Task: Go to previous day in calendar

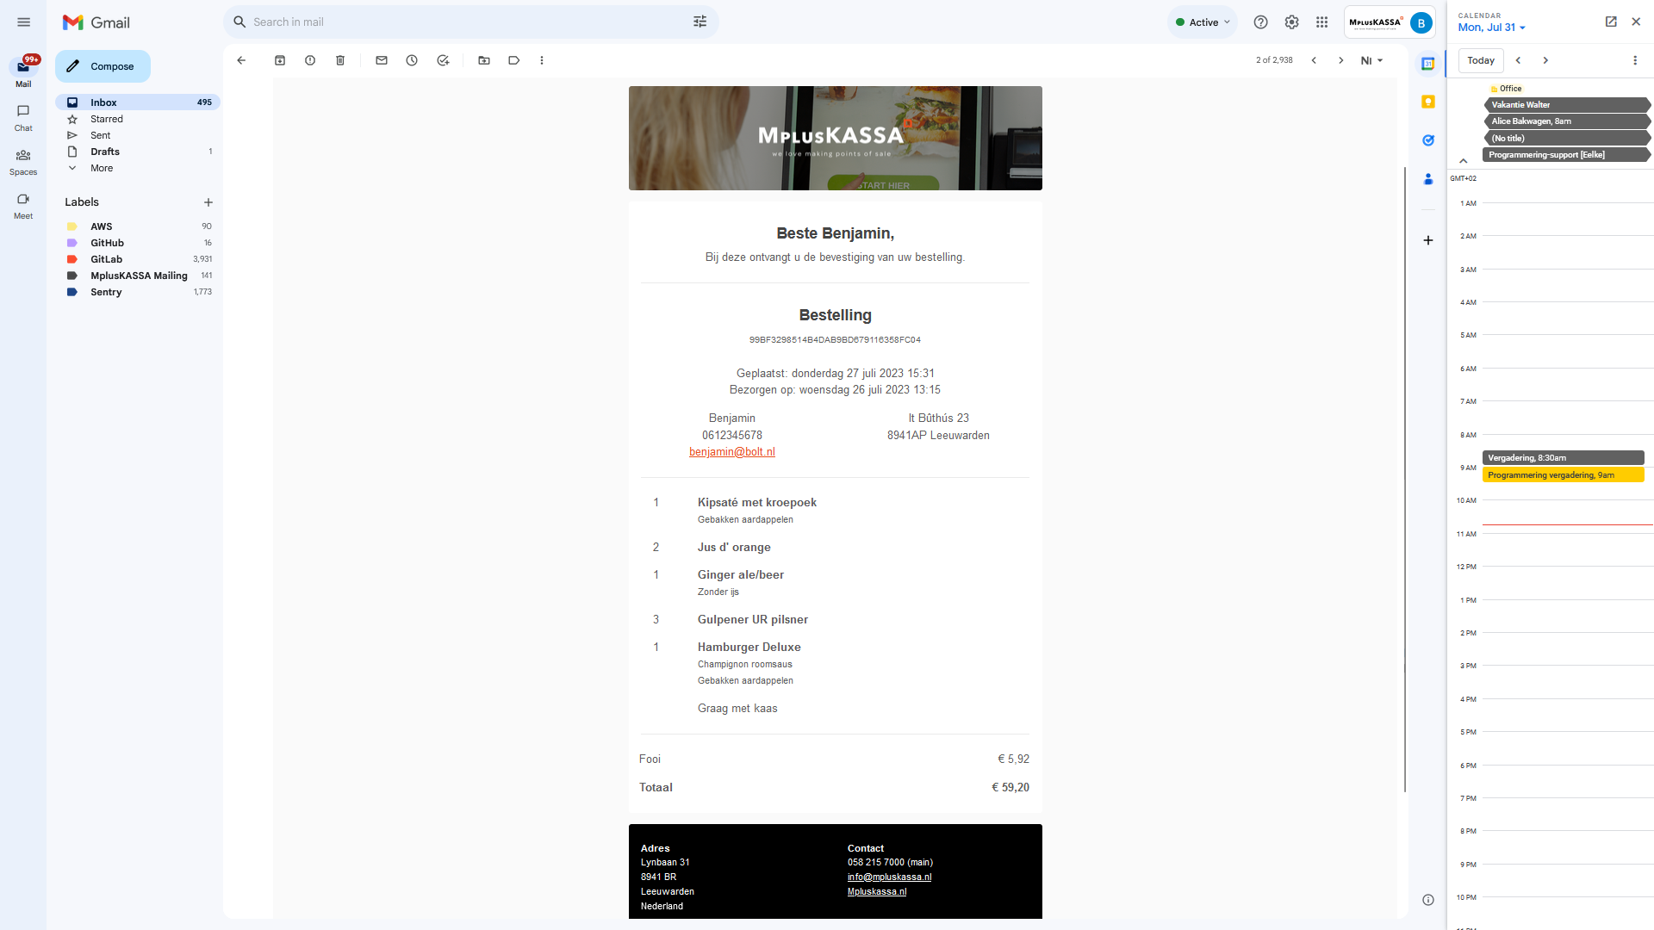Action: click(x=1518, y=60)
